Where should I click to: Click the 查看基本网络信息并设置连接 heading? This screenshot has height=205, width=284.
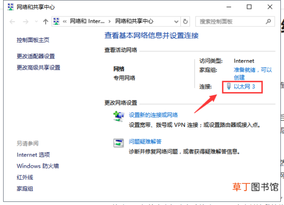pos(151,36)
